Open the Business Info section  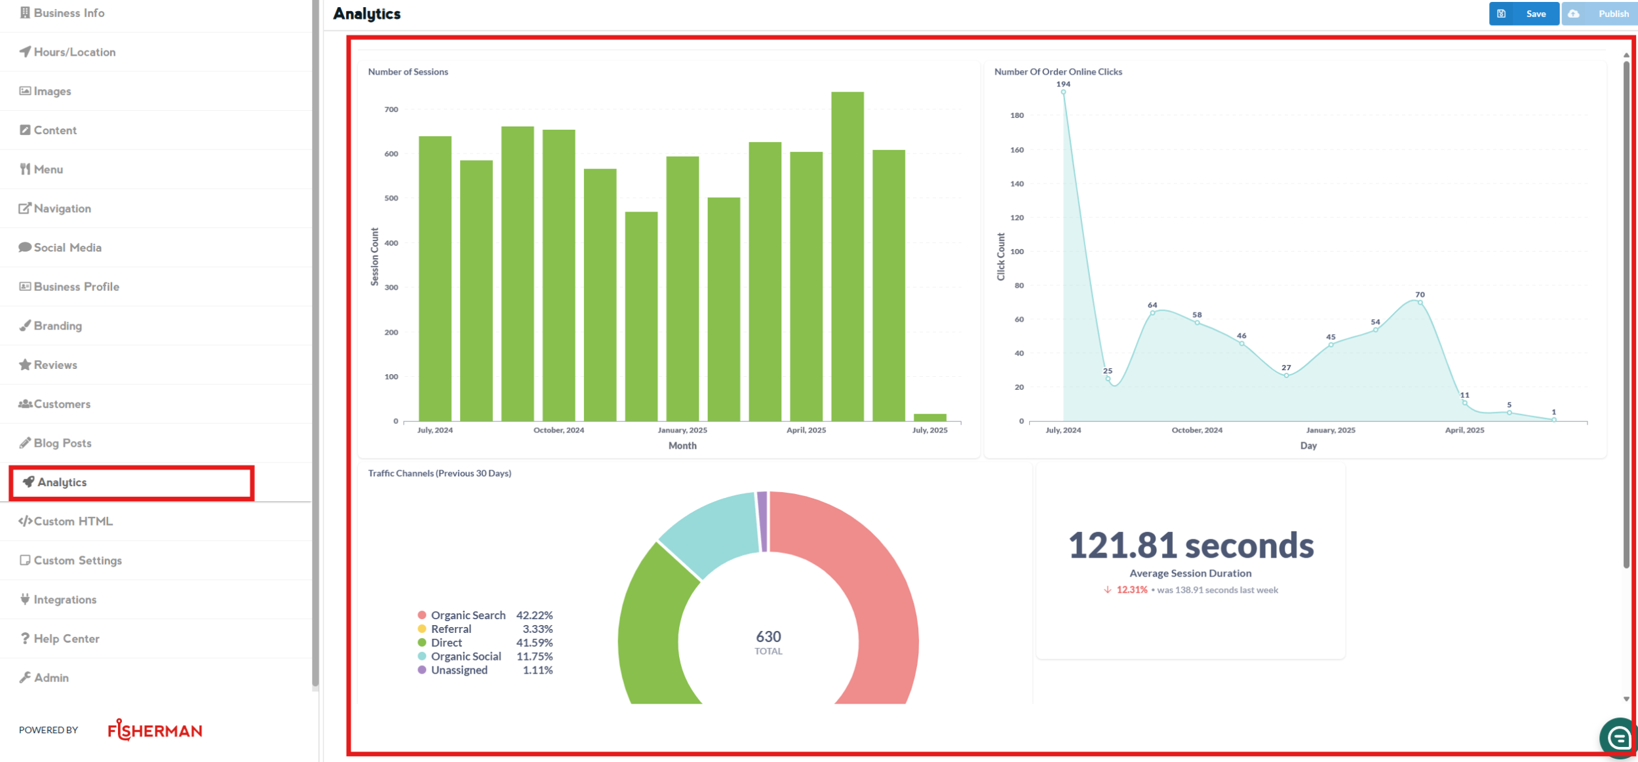coord(69,13)
